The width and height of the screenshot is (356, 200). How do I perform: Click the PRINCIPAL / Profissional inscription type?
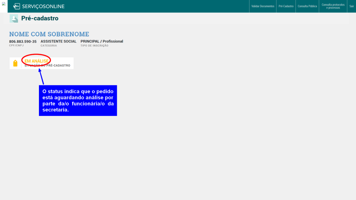102,41
